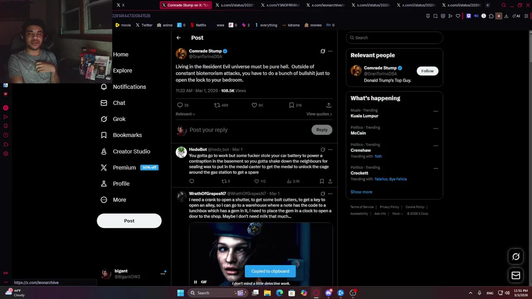Viewport: 532px width, 299px height.
Task: Open Grok icon on Comrade Stump's post
Action: [323, 51]
